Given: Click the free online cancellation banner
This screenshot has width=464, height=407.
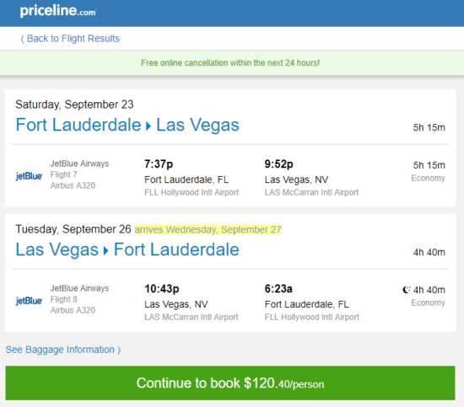Looking at the screenshot, I should [230, 63].
